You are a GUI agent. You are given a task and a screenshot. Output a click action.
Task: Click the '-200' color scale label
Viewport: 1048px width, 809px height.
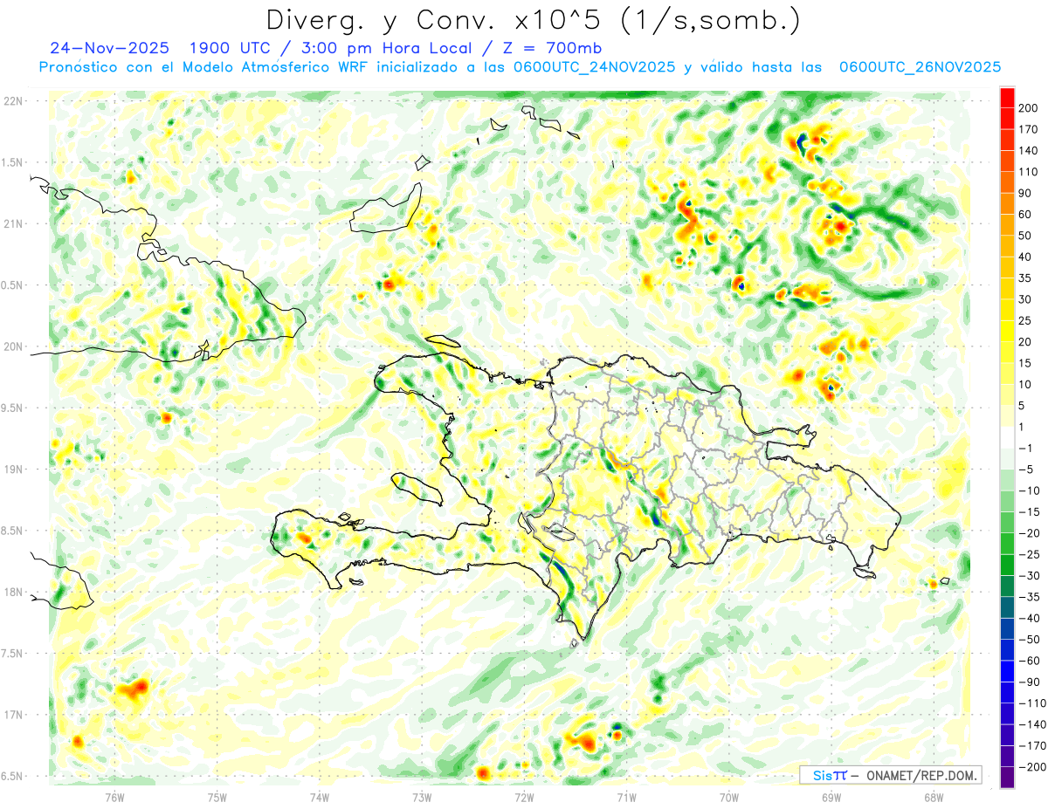coord(1033,767)
